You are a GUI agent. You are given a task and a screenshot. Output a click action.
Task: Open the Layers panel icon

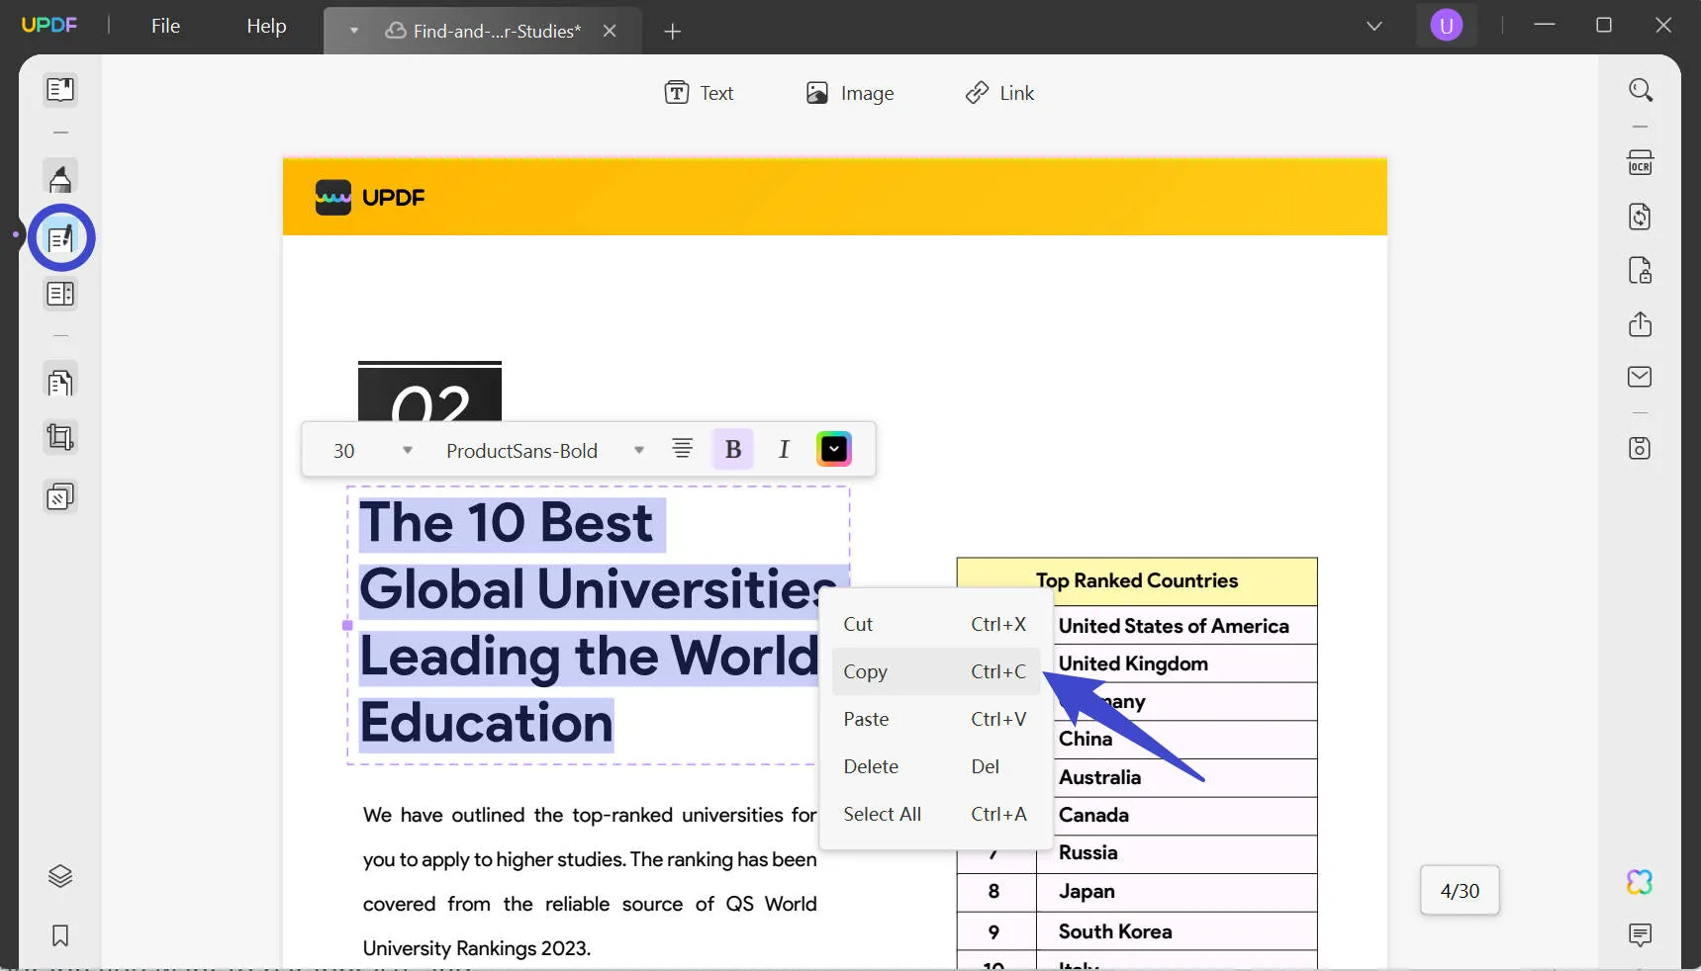(x=60, y=876)
